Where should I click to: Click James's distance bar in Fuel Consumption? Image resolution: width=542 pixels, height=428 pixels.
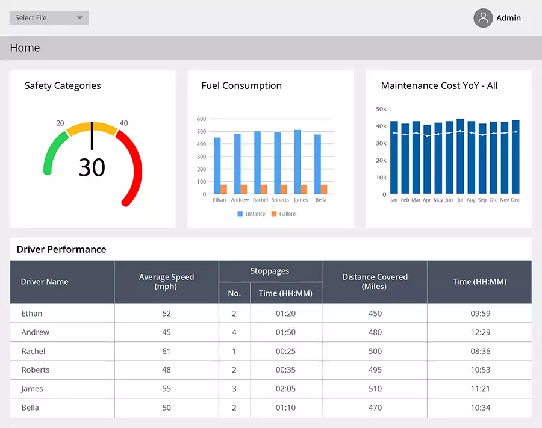(297, 161)
